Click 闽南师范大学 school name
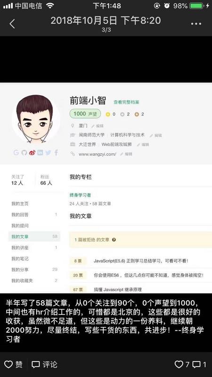This screenshot has width=212, height=377. pyautogui.click(x=91, y=135)
